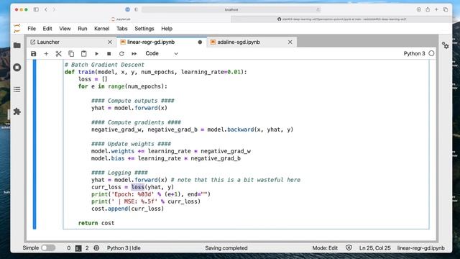The image size is (460, 259).
Task: Open the Edit menu
Action: pyautogui.click(x=47, y=29)
